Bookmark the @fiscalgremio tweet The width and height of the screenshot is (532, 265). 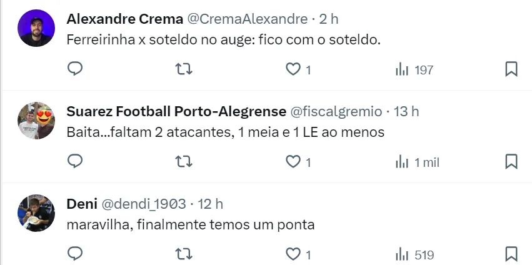pyautogui.click(x=511, y=162)
